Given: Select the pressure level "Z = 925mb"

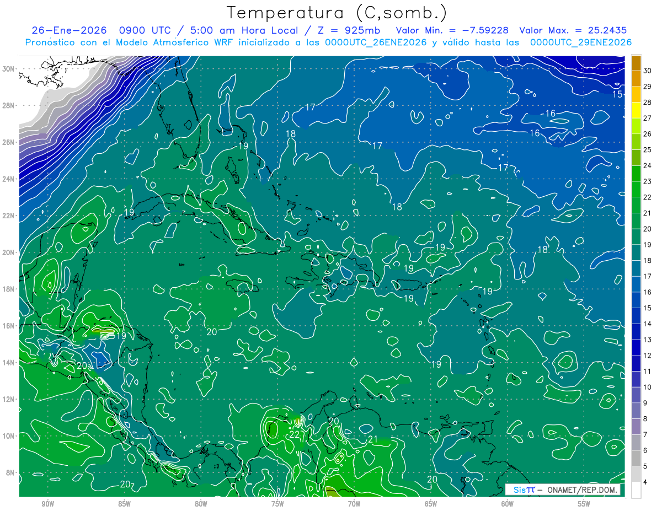Looking at the screenshot, I should [x=348, y=31].
